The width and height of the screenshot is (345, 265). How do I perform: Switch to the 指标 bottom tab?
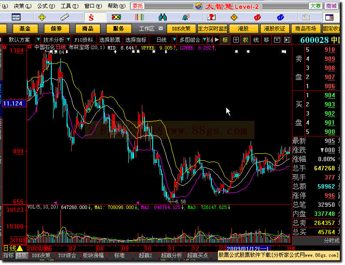point(8,255)
